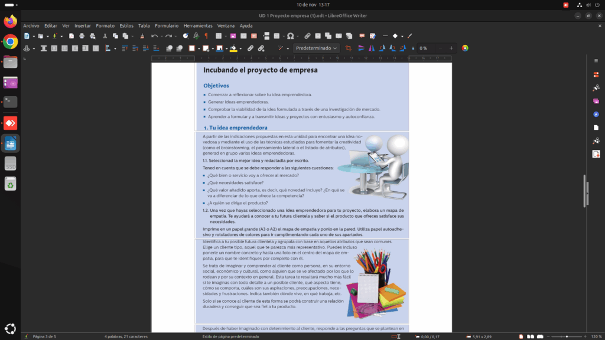Expand the Save button dropdown arrow
Viewport: 605px width, 340px height.
pos(61,36)
